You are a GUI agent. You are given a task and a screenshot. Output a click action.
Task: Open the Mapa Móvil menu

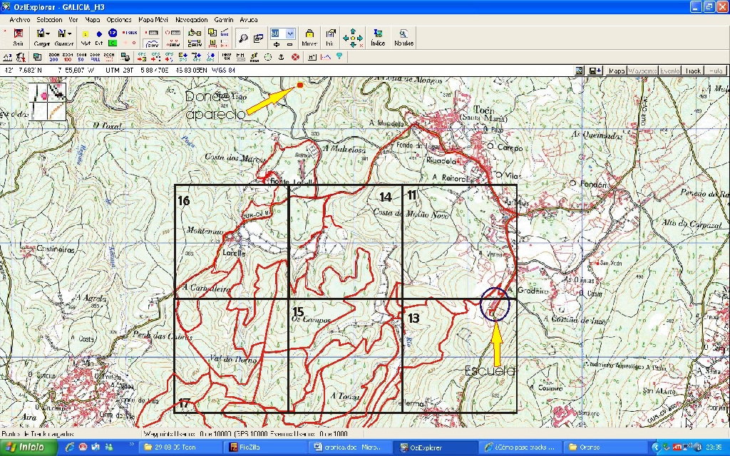153,19
